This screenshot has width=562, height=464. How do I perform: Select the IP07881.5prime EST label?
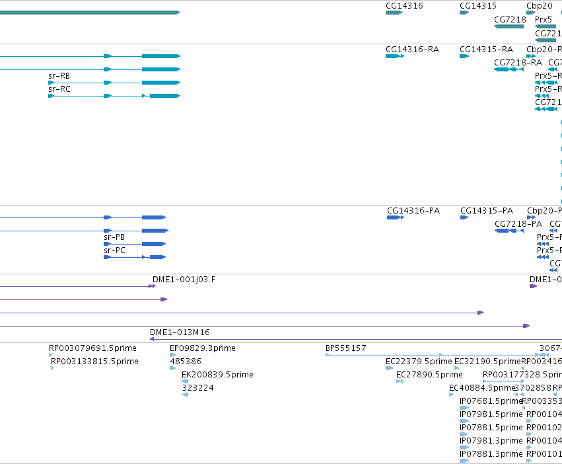pos(491,428)
